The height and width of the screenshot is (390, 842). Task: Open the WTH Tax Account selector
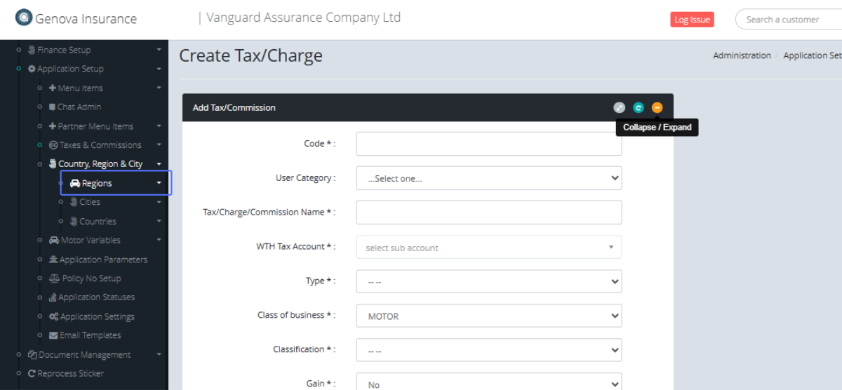pyautogui.click(x=488, y=247)
